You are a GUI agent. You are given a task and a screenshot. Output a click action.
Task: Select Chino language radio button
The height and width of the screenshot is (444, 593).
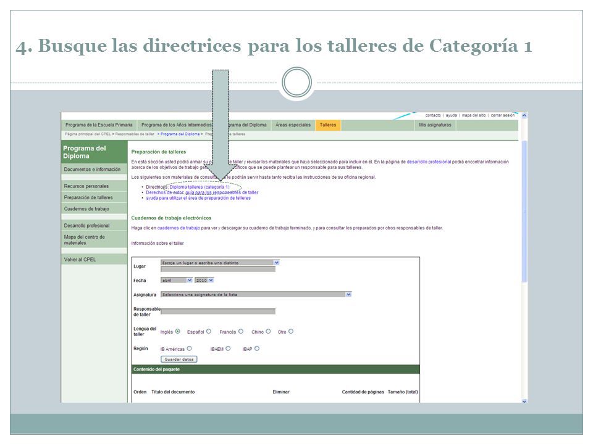(268, 331)
